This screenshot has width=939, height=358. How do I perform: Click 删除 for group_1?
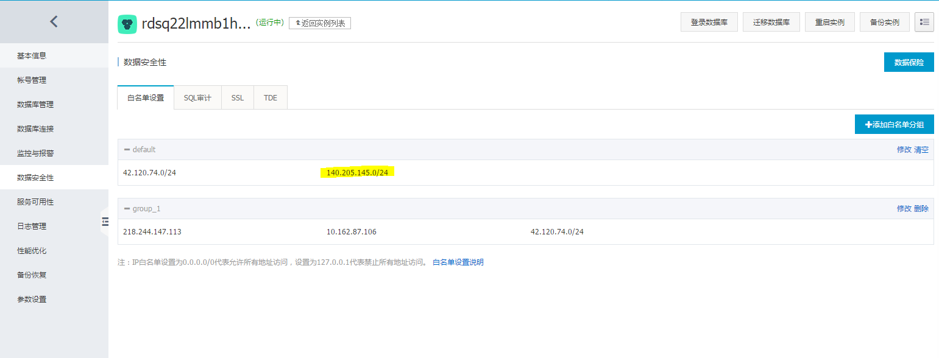coord(921,209)
